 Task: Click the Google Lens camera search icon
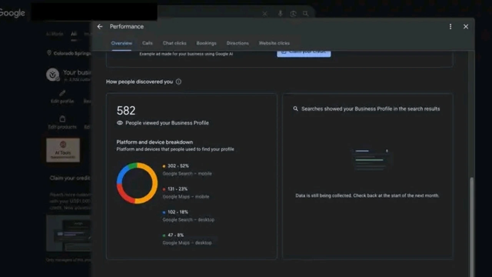tap(293, 13)
